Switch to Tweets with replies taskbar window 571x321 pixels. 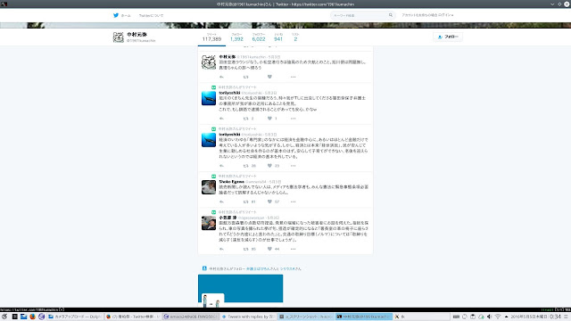point(248,317)
